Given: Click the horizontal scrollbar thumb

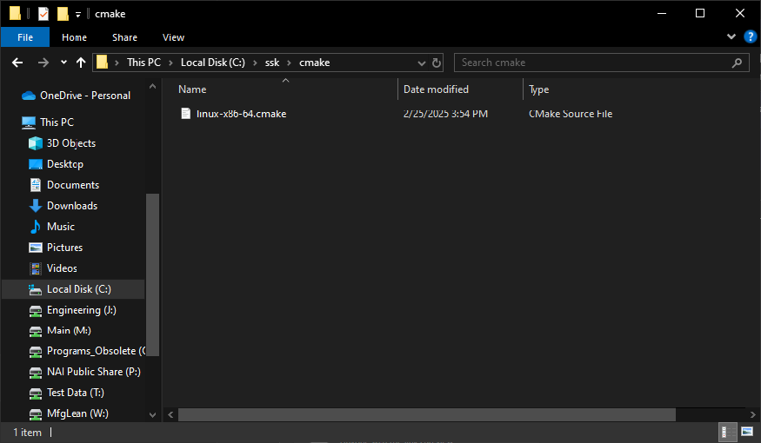Looking at the screenshot, I should 427,414.
